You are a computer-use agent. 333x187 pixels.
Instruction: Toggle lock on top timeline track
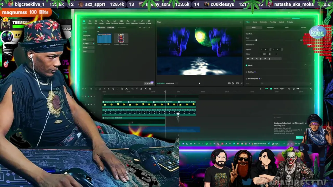86,96
